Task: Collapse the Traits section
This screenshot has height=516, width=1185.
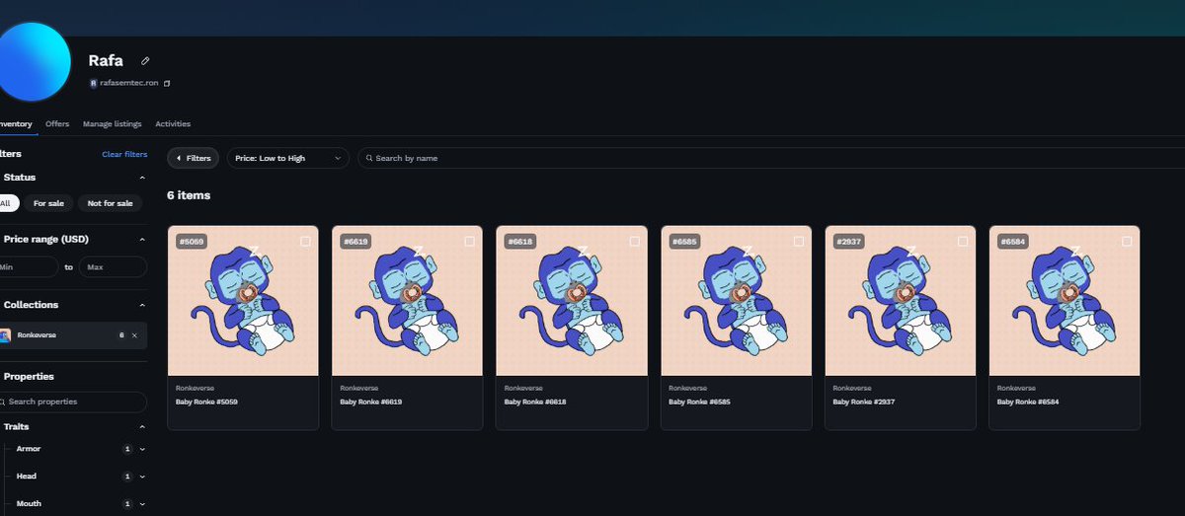Action: point(142,427)
